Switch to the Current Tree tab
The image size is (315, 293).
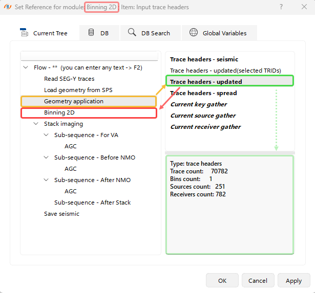pos(45,33)
